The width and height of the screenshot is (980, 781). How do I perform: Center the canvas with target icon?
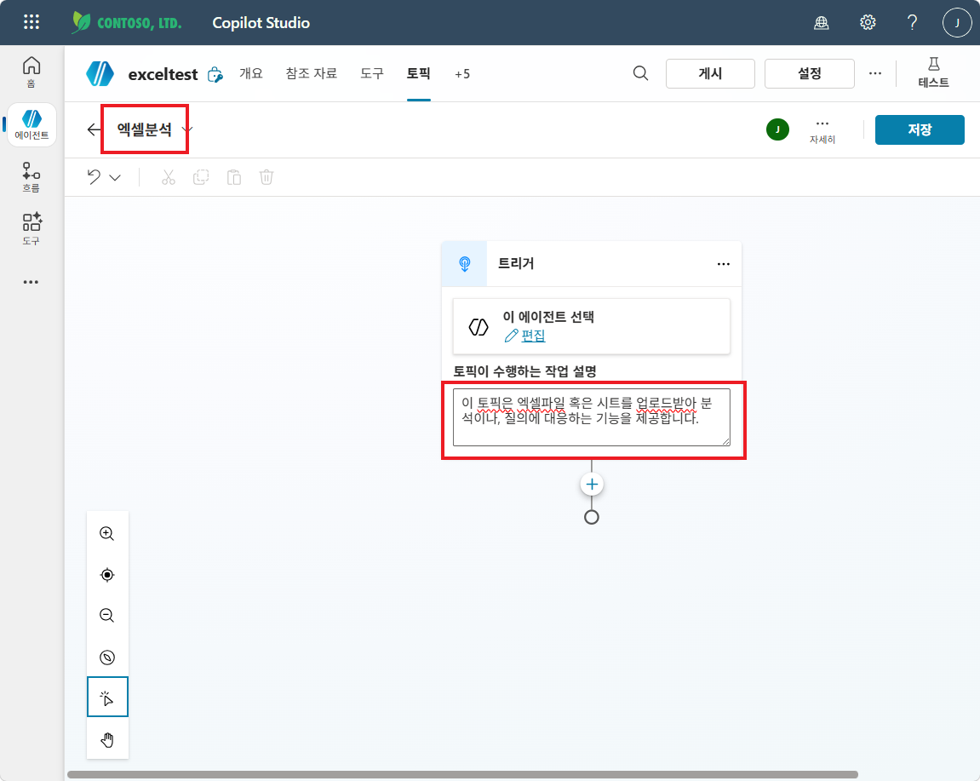pyautogui.click(x=107, y=575)
